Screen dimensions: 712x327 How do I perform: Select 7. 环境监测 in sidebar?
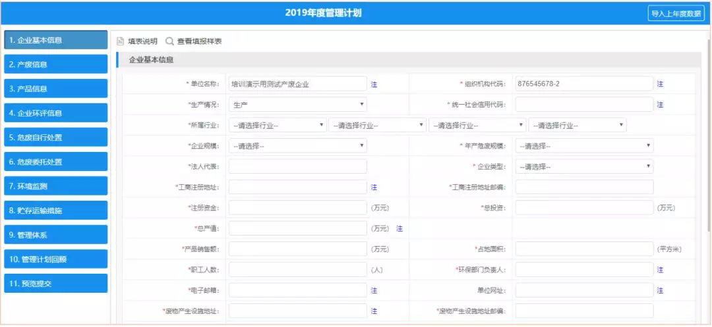pos(55,186)
